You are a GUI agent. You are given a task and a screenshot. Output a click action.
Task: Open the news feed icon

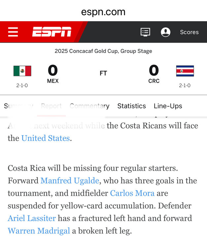pyautogui.click(x=145, y=32)
